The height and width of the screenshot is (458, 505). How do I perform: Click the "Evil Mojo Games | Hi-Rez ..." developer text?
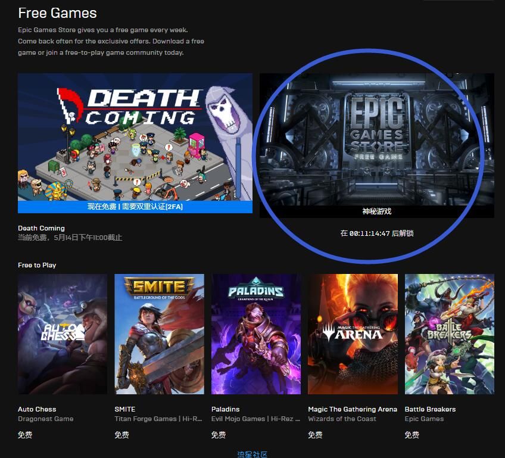255,419
